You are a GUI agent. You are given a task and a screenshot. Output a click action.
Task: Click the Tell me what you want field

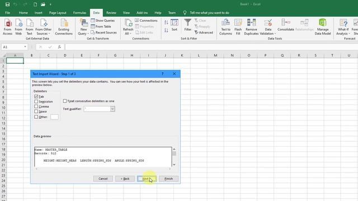(x=209, y=13)
